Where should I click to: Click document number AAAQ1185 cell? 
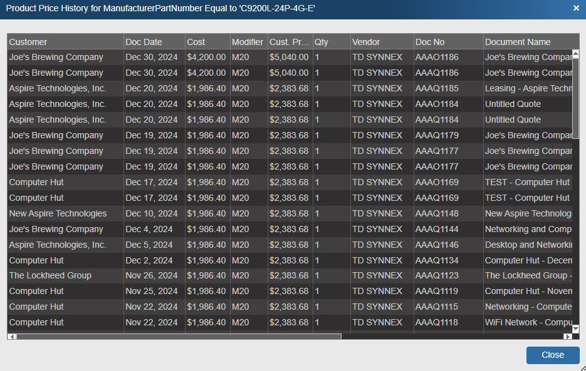point(437,88)
